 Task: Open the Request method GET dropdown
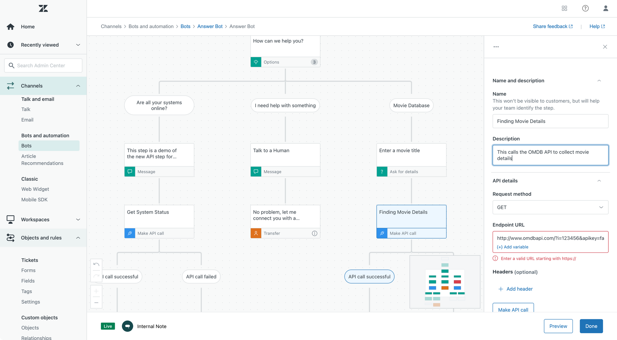(550, 207)
